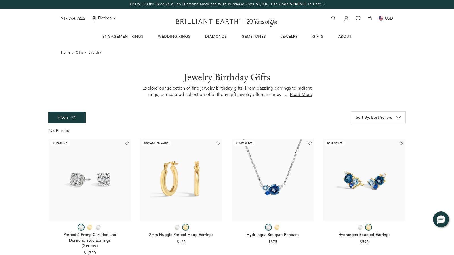Screen dimensions: 454x255
Task: Open the gold hoop earrings product image
Action: pyautogui.click(x=181, y=179)
